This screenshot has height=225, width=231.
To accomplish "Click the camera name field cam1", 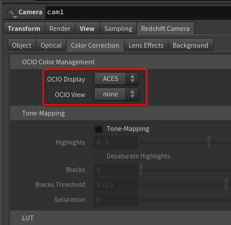I will [x=138, y=12].
